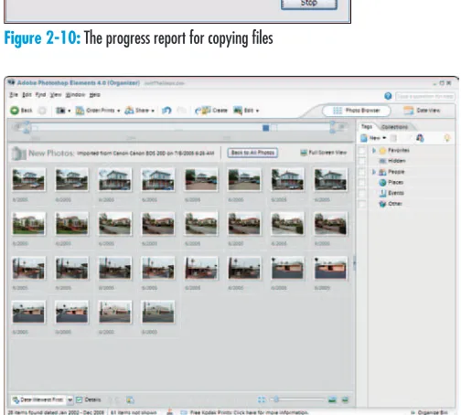Image resolution: width=461 pixels, height=415 pixels.
Task: Open the File menu
Action: [14, 95]
